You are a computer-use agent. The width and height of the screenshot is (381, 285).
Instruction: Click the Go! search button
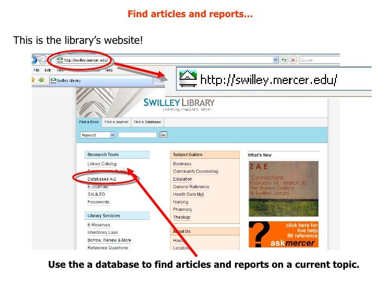coord(163,135)
